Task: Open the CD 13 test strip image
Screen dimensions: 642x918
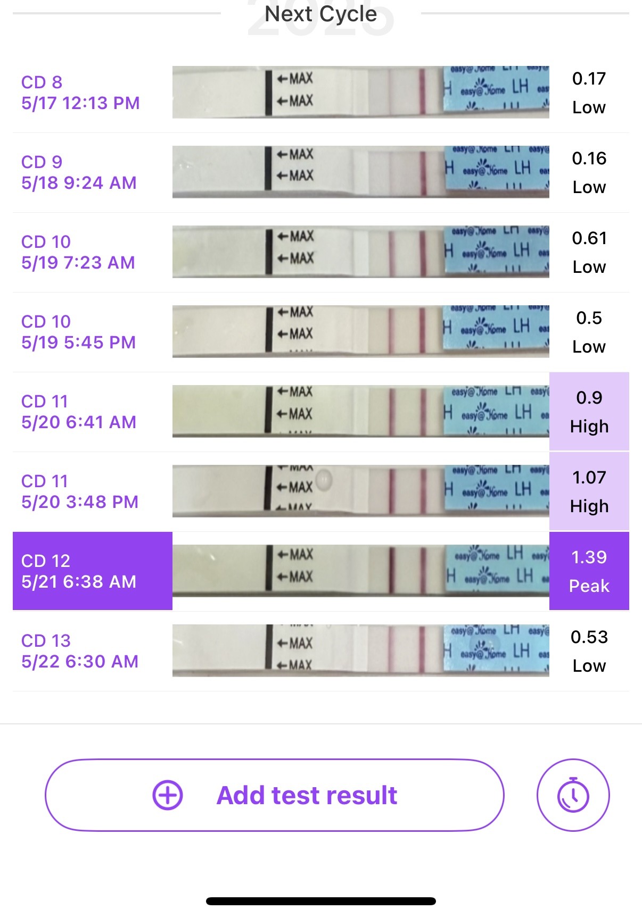Action: pos(360,650)
